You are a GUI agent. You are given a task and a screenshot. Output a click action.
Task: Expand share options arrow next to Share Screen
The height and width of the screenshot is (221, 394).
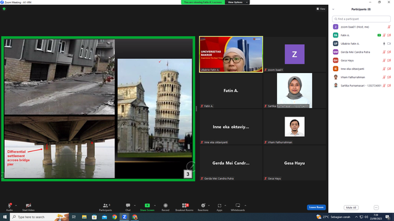155,206
